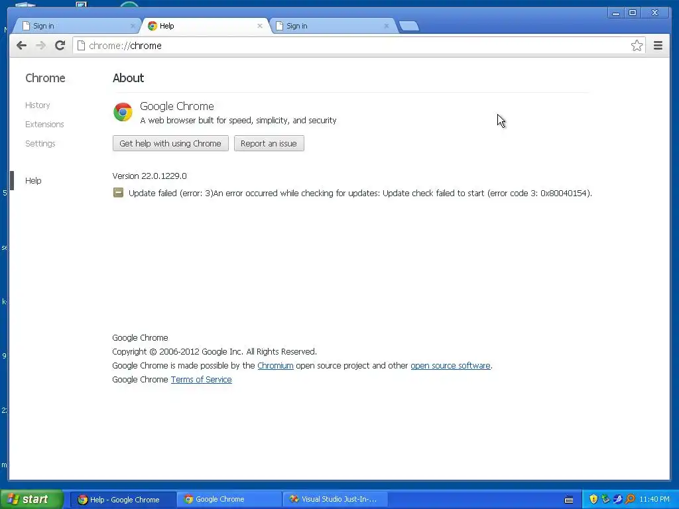
Task: Open History in the sidebar
Action: pos(38,105)
